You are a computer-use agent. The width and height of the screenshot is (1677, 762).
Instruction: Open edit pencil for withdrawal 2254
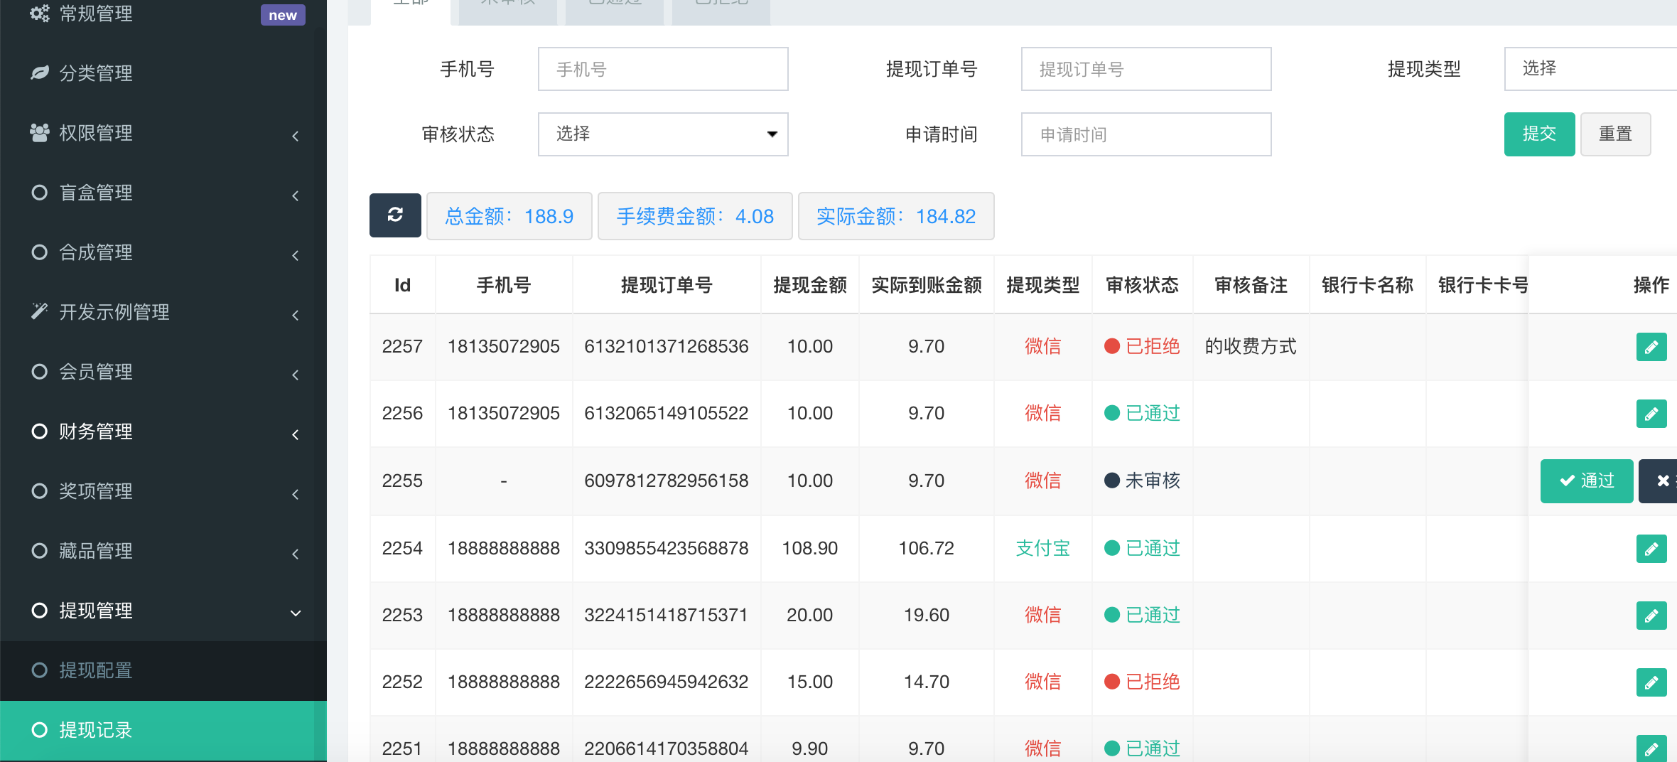1651,549
